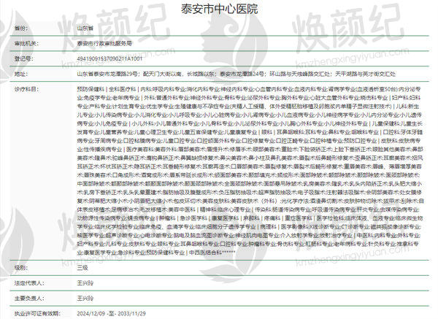Click the value 山东省
The height and width of the screenshot is (319, 438).
(85, 28)
